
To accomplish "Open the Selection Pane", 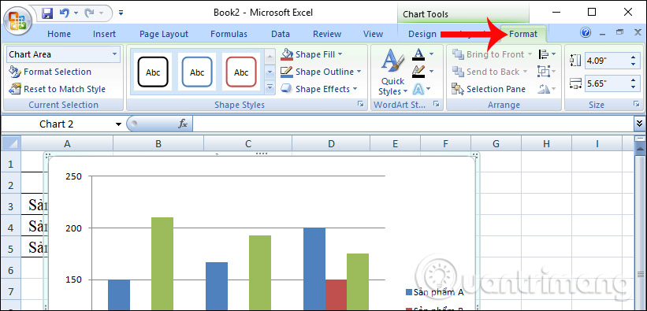I will pyautogui.click(x=489, y=89).
